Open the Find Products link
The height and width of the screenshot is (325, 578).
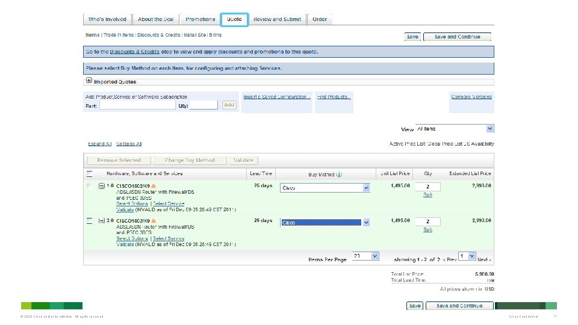[334, 97]
